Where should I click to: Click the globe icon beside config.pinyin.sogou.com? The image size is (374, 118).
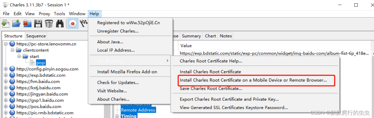point(12,69)
